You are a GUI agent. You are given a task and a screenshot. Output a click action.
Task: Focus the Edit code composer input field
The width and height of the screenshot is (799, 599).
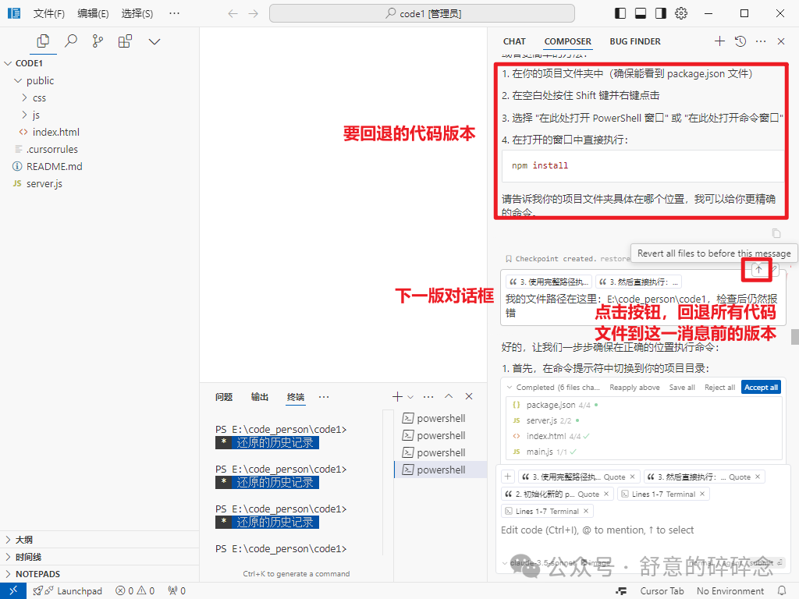pos(643,530)
